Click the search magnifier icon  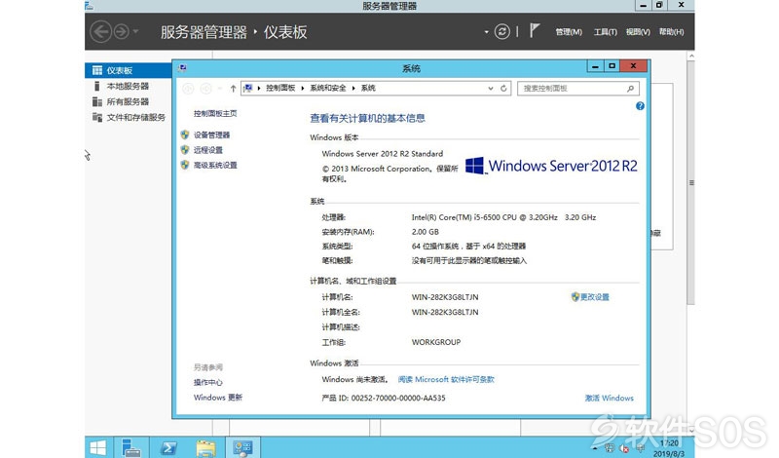[630, 88]
